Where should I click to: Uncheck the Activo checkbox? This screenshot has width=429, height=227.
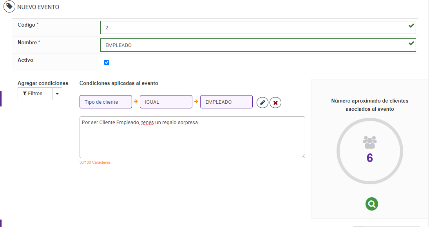point(107,62)
